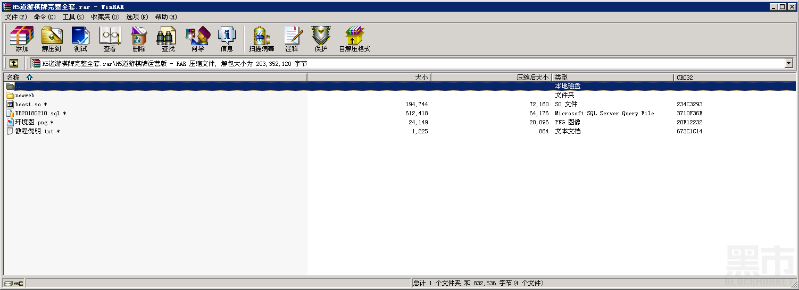
Task: Open the 选项(N) menu
Action: click(x=137, y=17)
